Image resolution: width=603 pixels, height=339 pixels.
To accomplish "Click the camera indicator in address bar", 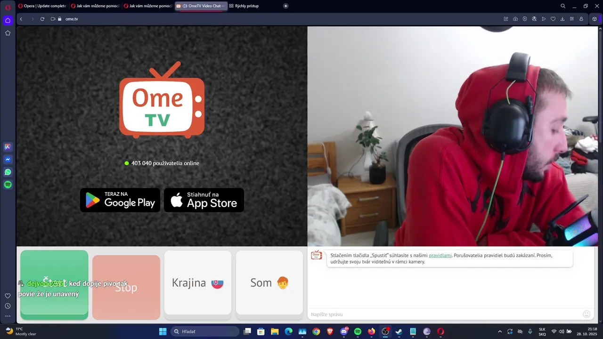I will click(53, 19).
